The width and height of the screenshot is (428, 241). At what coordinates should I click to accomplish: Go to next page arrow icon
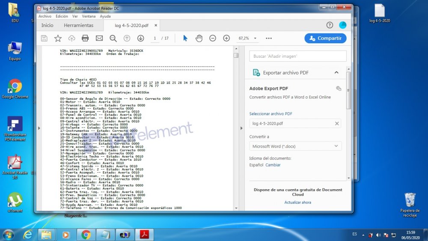[x=140, y=39]
